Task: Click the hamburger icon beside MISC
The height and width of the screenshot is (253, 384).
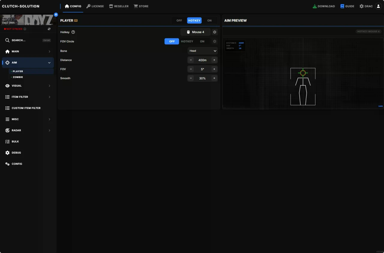Action: click(7, 119)
